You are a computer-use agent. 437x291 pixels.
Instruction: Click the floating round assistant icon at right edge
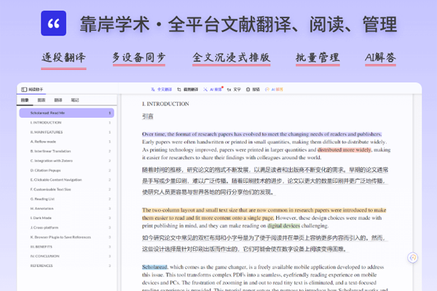tap(412, 257)
